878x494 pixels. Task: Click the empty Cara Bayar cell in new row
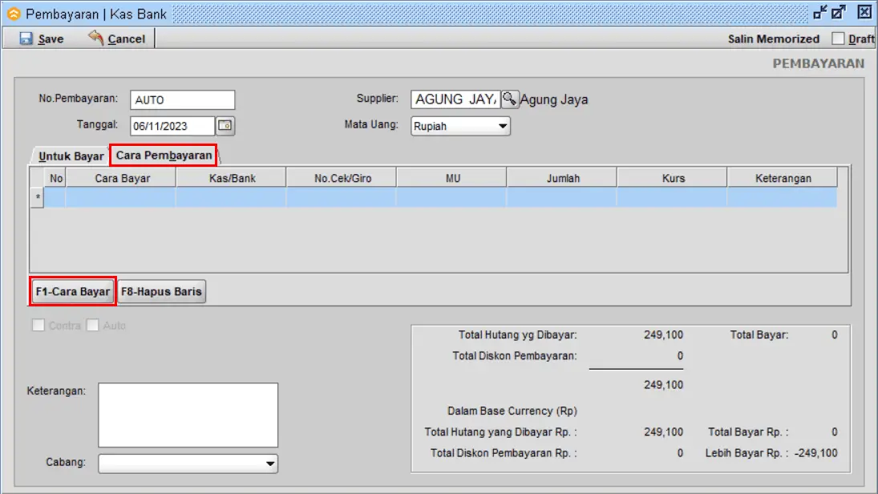[121, 197]
